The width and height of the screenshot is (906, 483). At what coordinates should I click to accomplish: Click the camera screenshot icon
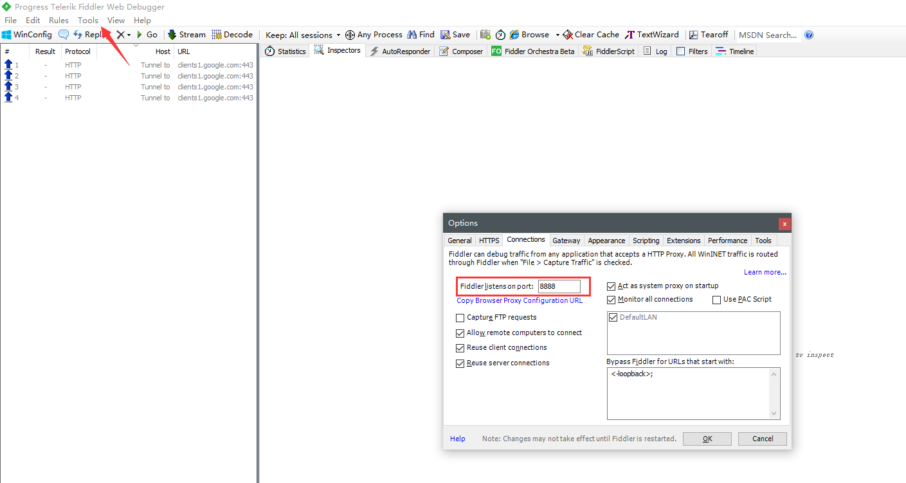pyautogui.click(x=485, y=35)
